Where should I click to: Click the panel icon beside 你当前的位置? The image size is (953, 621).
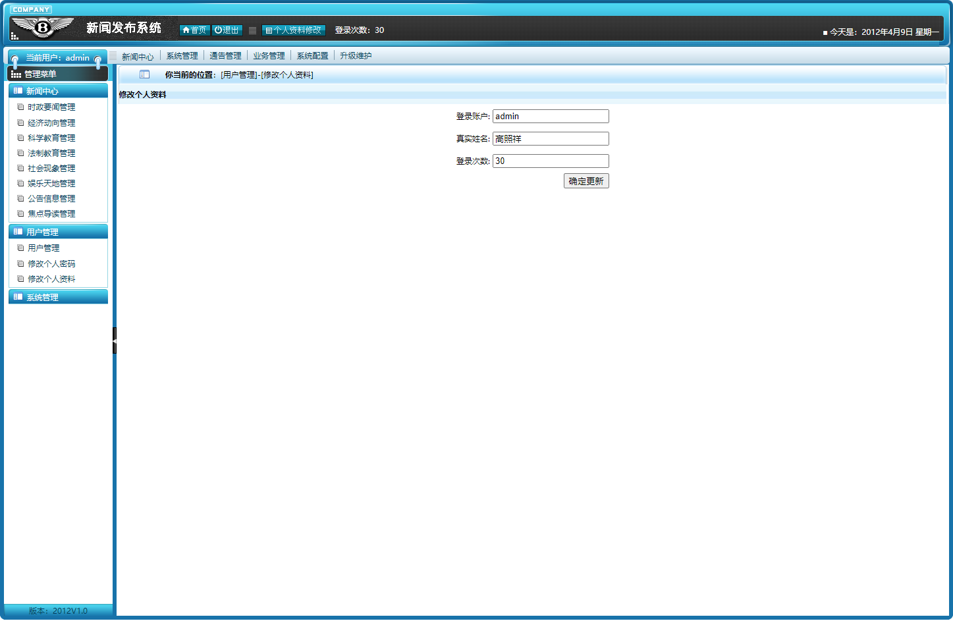click(145, 74)
